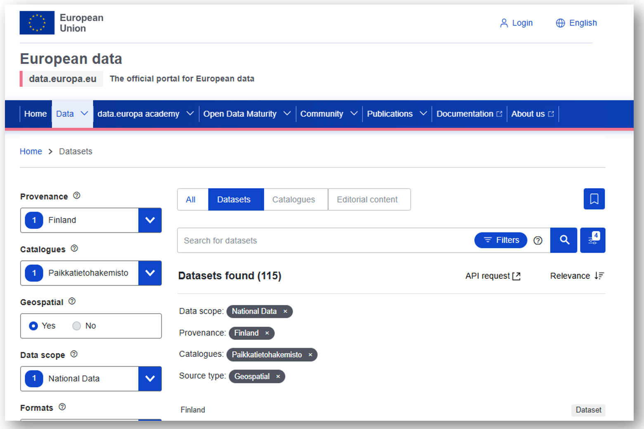Click the API request link
Image resolution: width=644 pixels, height=429 pixels.
pos(493,276)
